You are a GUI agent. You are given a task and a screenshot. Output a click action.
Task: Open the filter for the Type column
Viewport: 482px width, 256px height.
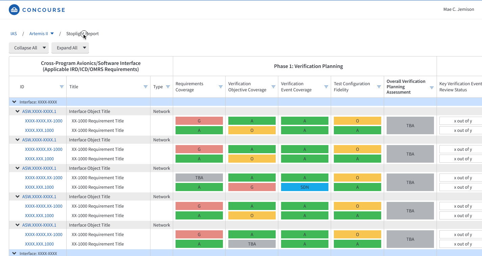tap(168, 87)
